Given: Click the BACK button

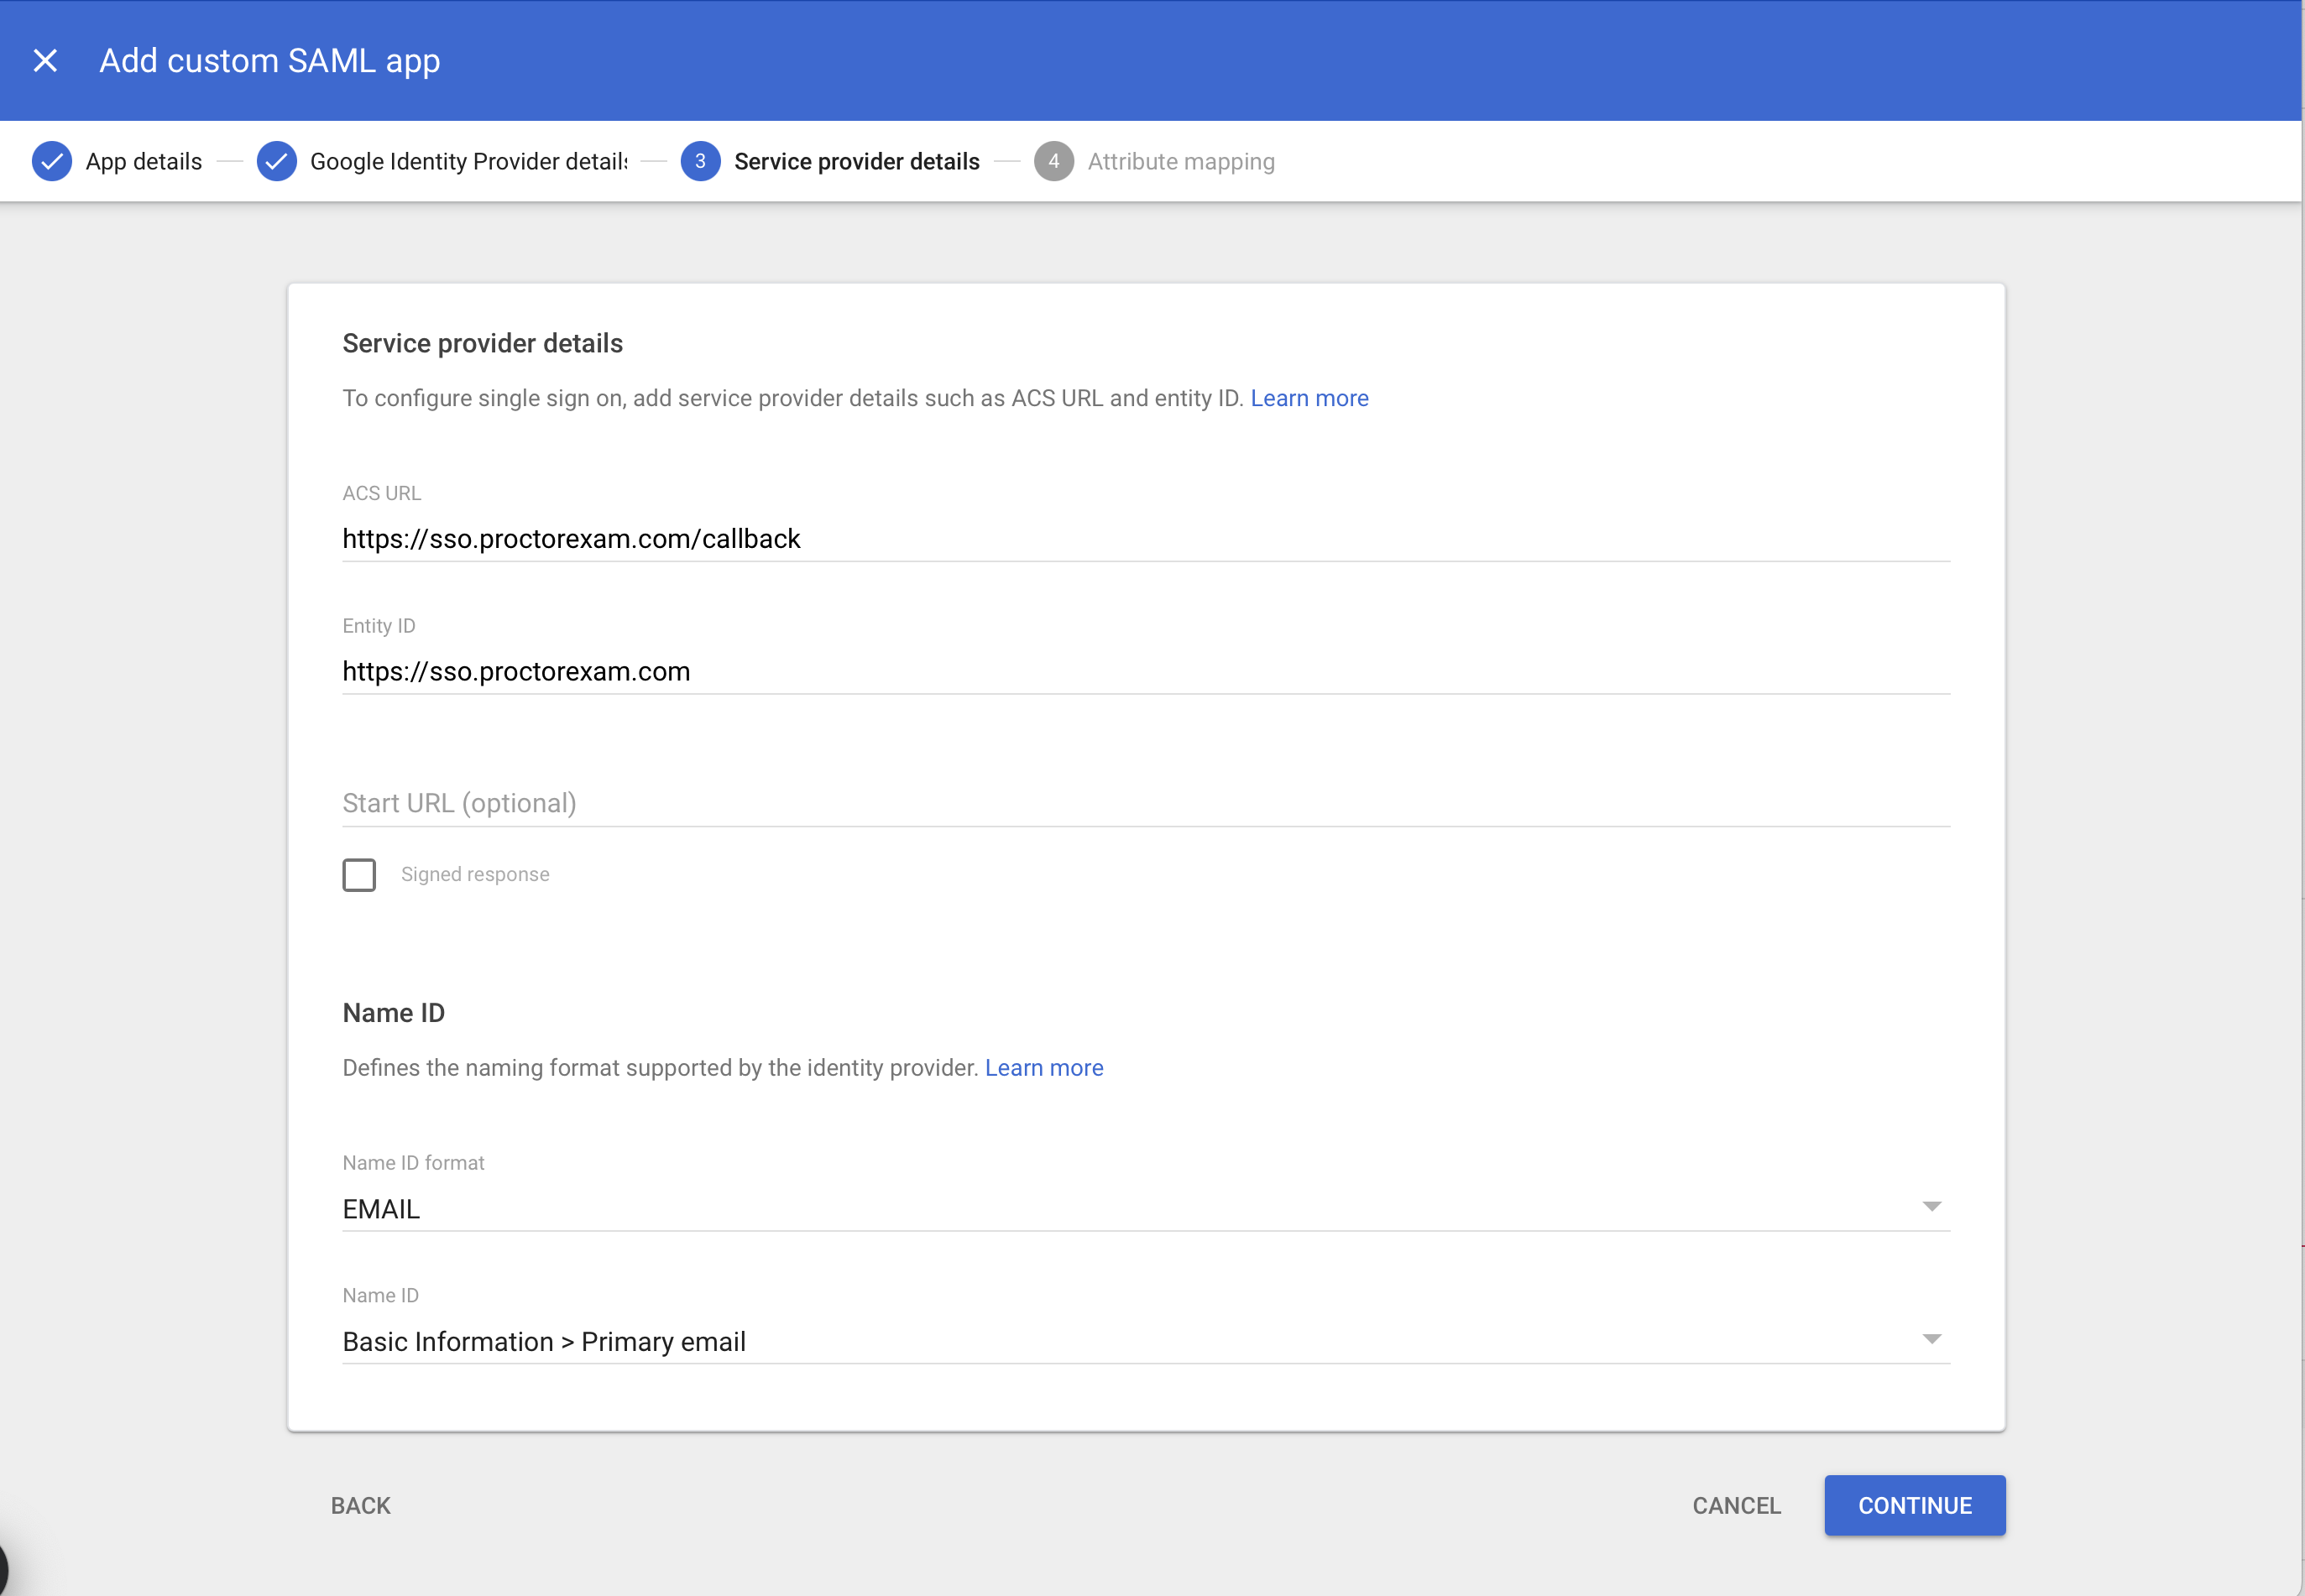Looking at the screenshot, I should (x=361, y=1506).
